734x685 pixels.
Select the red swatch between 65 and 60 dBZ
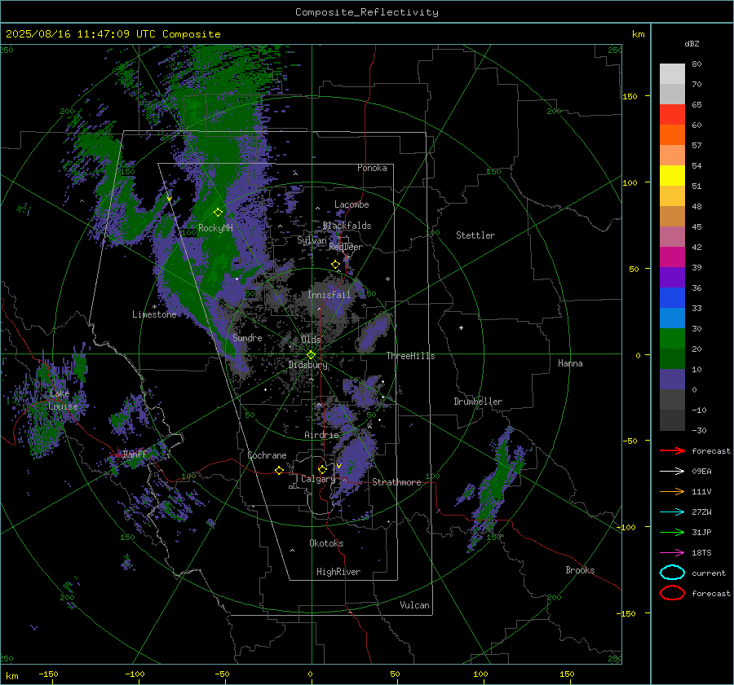(672, 115)
